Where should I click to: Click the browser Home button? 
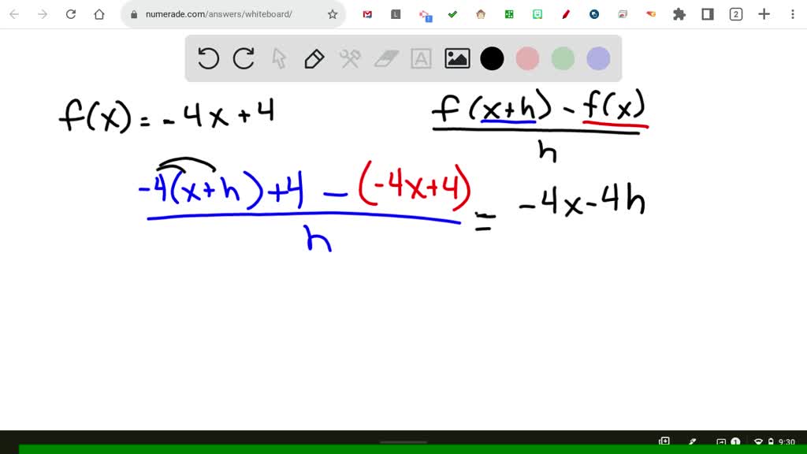coord(98,13)
